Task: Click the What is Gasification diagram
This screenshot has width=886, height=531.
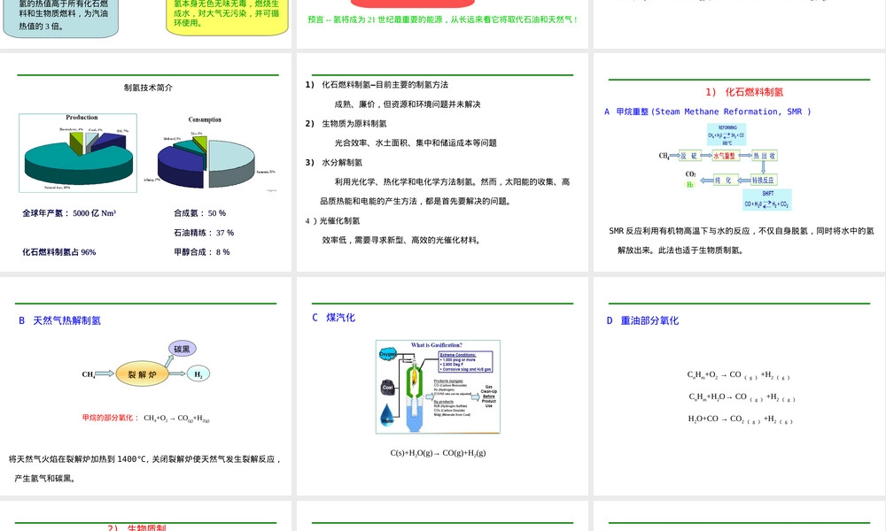Action: coord(438,387)
